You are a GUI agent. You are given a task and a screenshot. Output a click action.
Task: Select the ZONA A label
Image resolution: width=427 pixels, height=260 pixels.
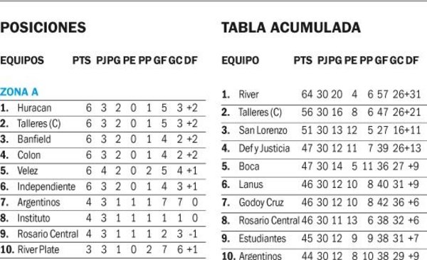[19, 92]
